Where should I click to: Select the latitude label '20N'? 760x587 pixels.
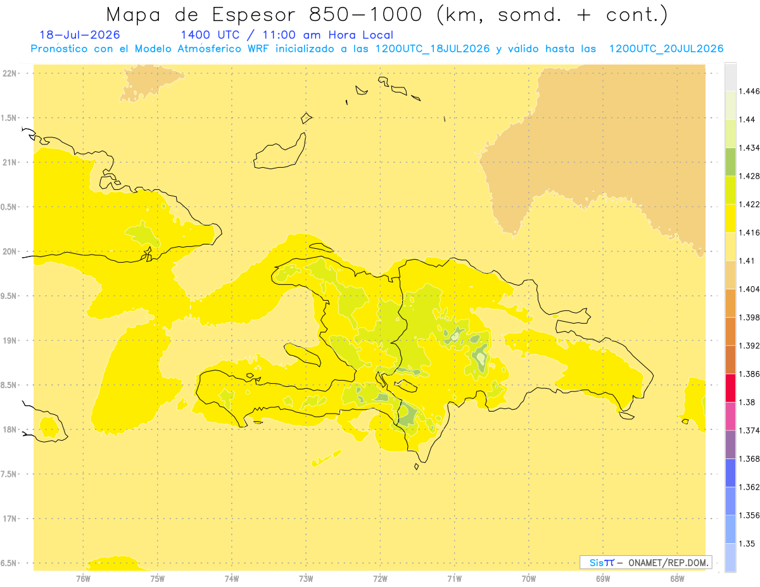9,251
